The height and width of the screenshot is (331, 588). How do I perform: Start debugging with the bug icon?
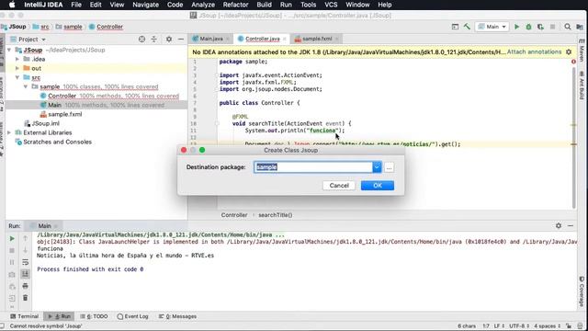click(528, 27)
